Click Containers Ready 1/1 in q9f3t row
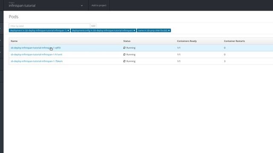The height and width of the screenshot is (153, 273). (x=179, y=48)
